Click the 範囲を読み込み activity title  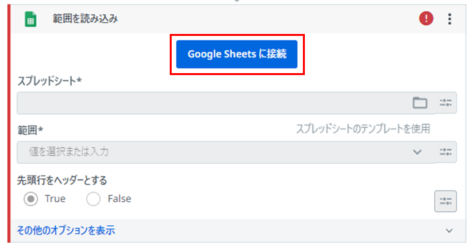85,19
